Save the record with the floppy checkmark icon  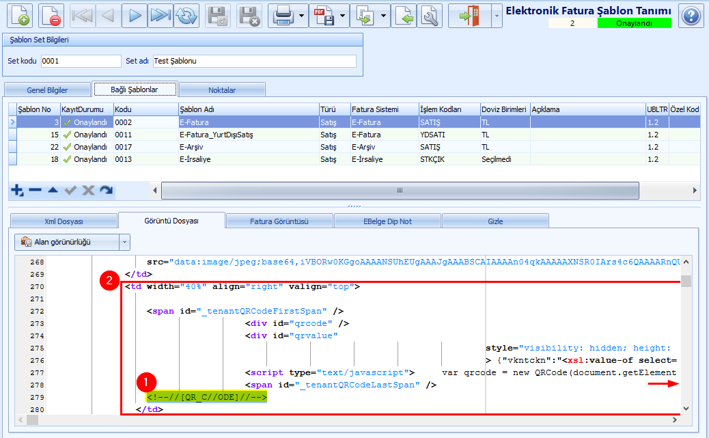[x=218, y=16]
